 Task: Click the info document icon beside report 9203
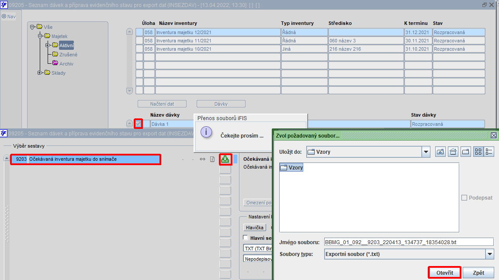(x=212, y=159)
